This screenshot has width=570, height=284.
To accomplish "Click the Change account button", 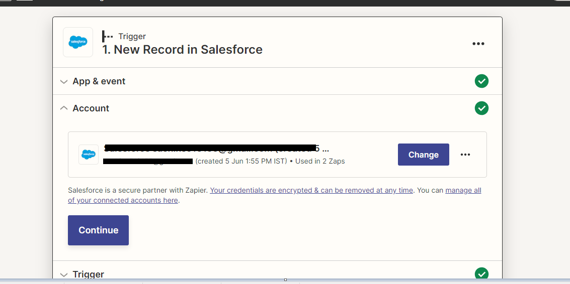I will click(424, 155).
